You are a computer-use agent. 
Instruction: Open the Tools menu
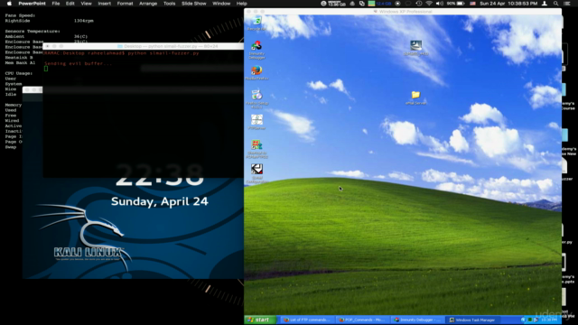point(169,4)
